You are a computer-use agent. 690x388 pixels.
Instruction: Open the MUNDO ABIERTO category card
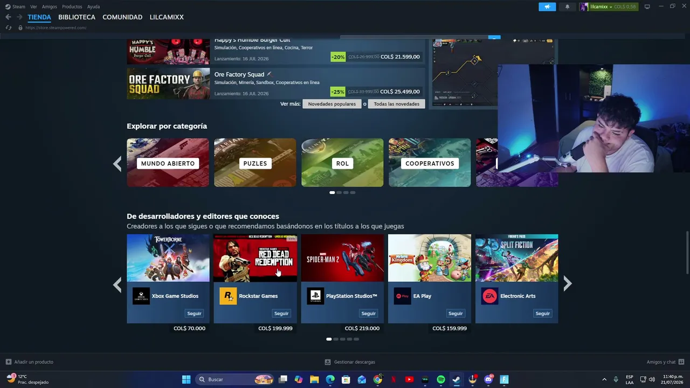(168, 163)
